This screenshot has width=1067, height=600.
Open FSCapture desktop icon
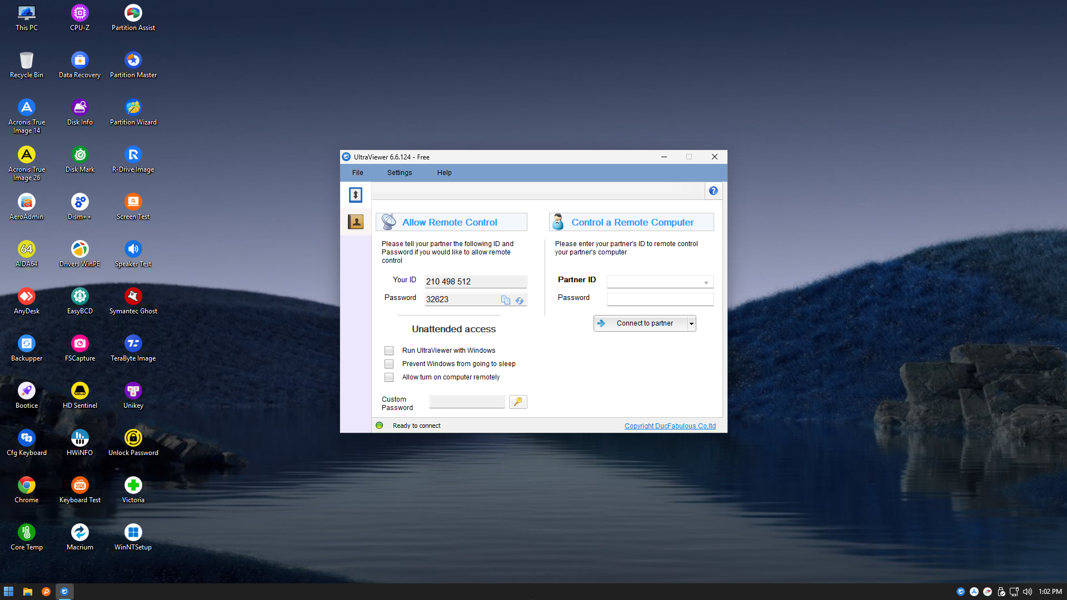coord(80,348)
